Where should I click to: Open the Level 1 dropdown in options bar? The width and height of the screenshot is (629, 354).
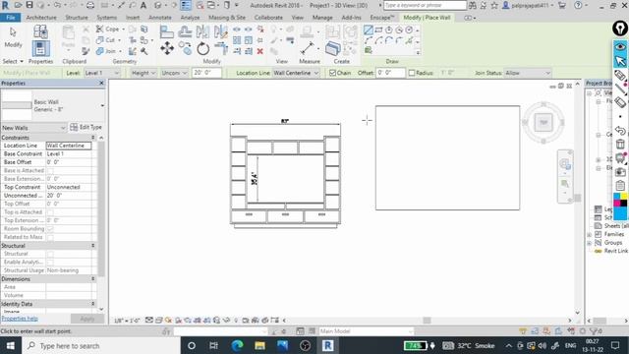click(x=102, y=73)
